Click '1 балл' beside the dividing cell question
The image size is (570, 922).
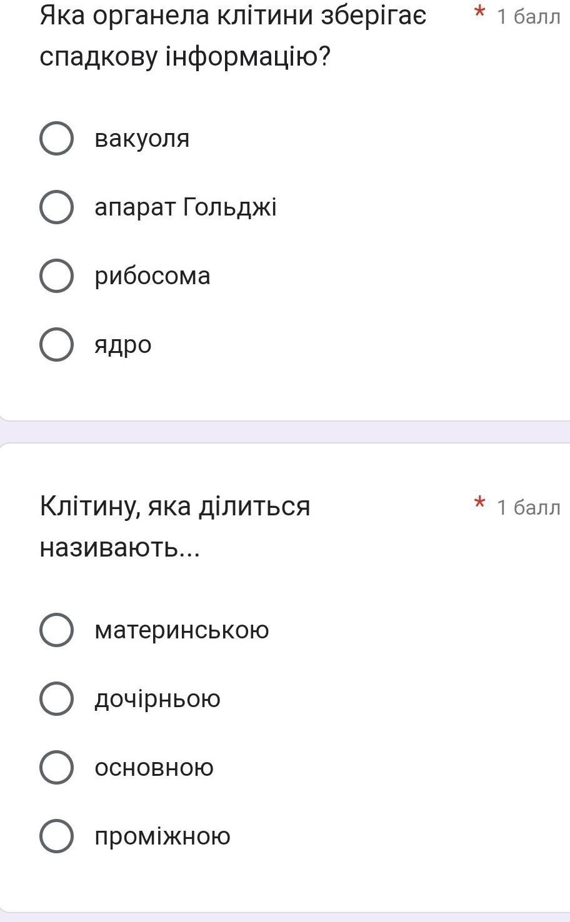click(x=528, y=507)
